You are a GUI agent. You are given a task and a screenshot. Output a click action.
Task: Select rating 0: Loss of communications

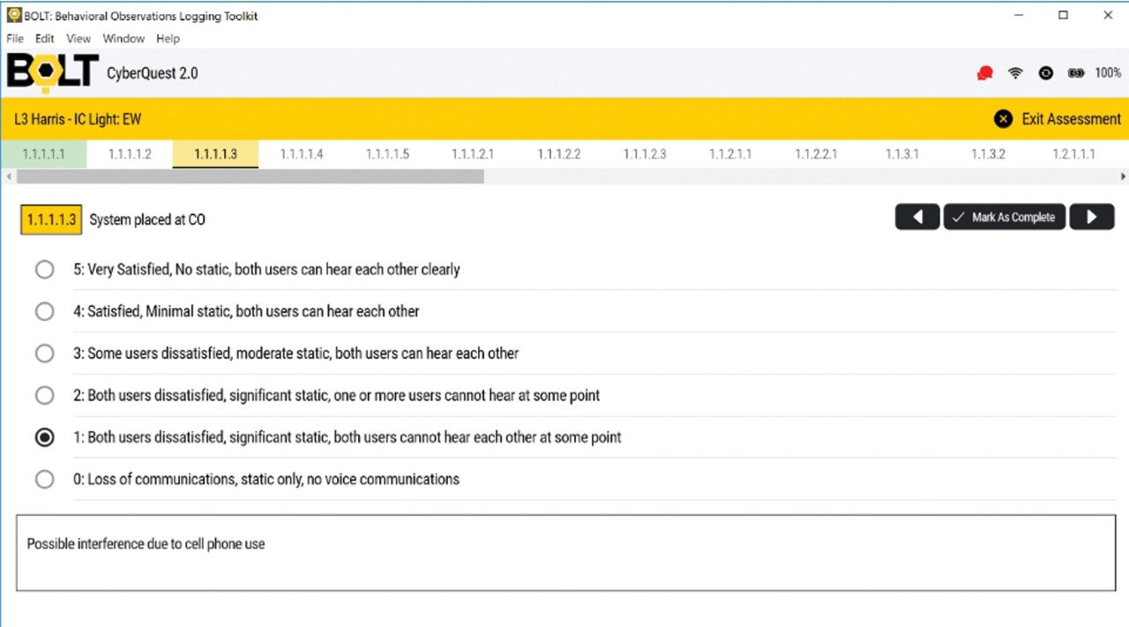tap(44, 480)
